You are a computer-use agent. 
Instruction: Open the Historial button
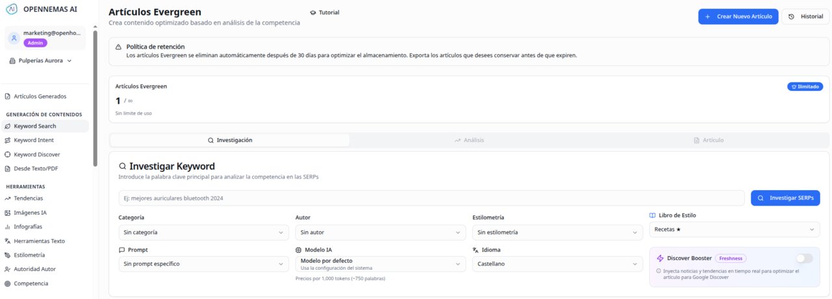pos(805,16)
